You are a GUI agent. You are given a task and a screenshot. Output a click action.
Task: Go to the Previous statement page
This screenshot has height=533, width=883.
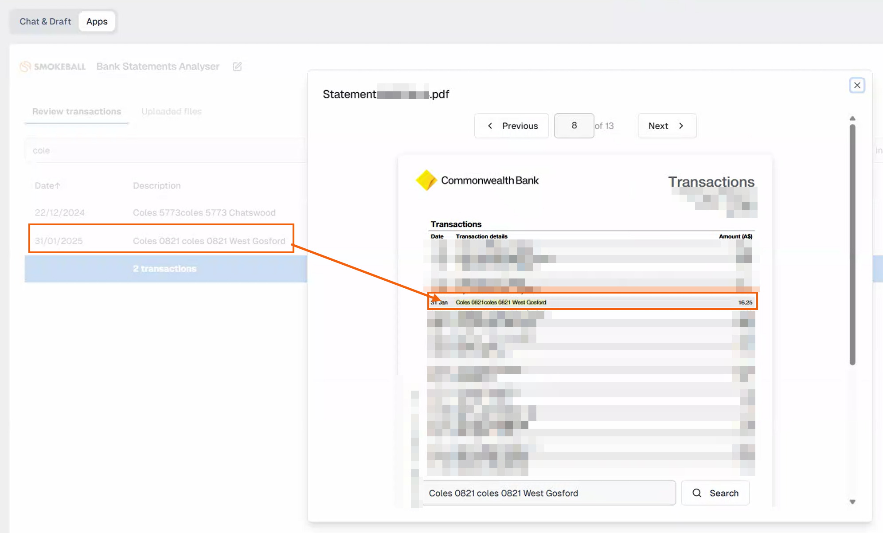(x=512, y=126)
